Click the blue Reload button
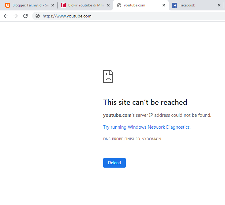Screen dimensions: 225x205 (114, 163)
